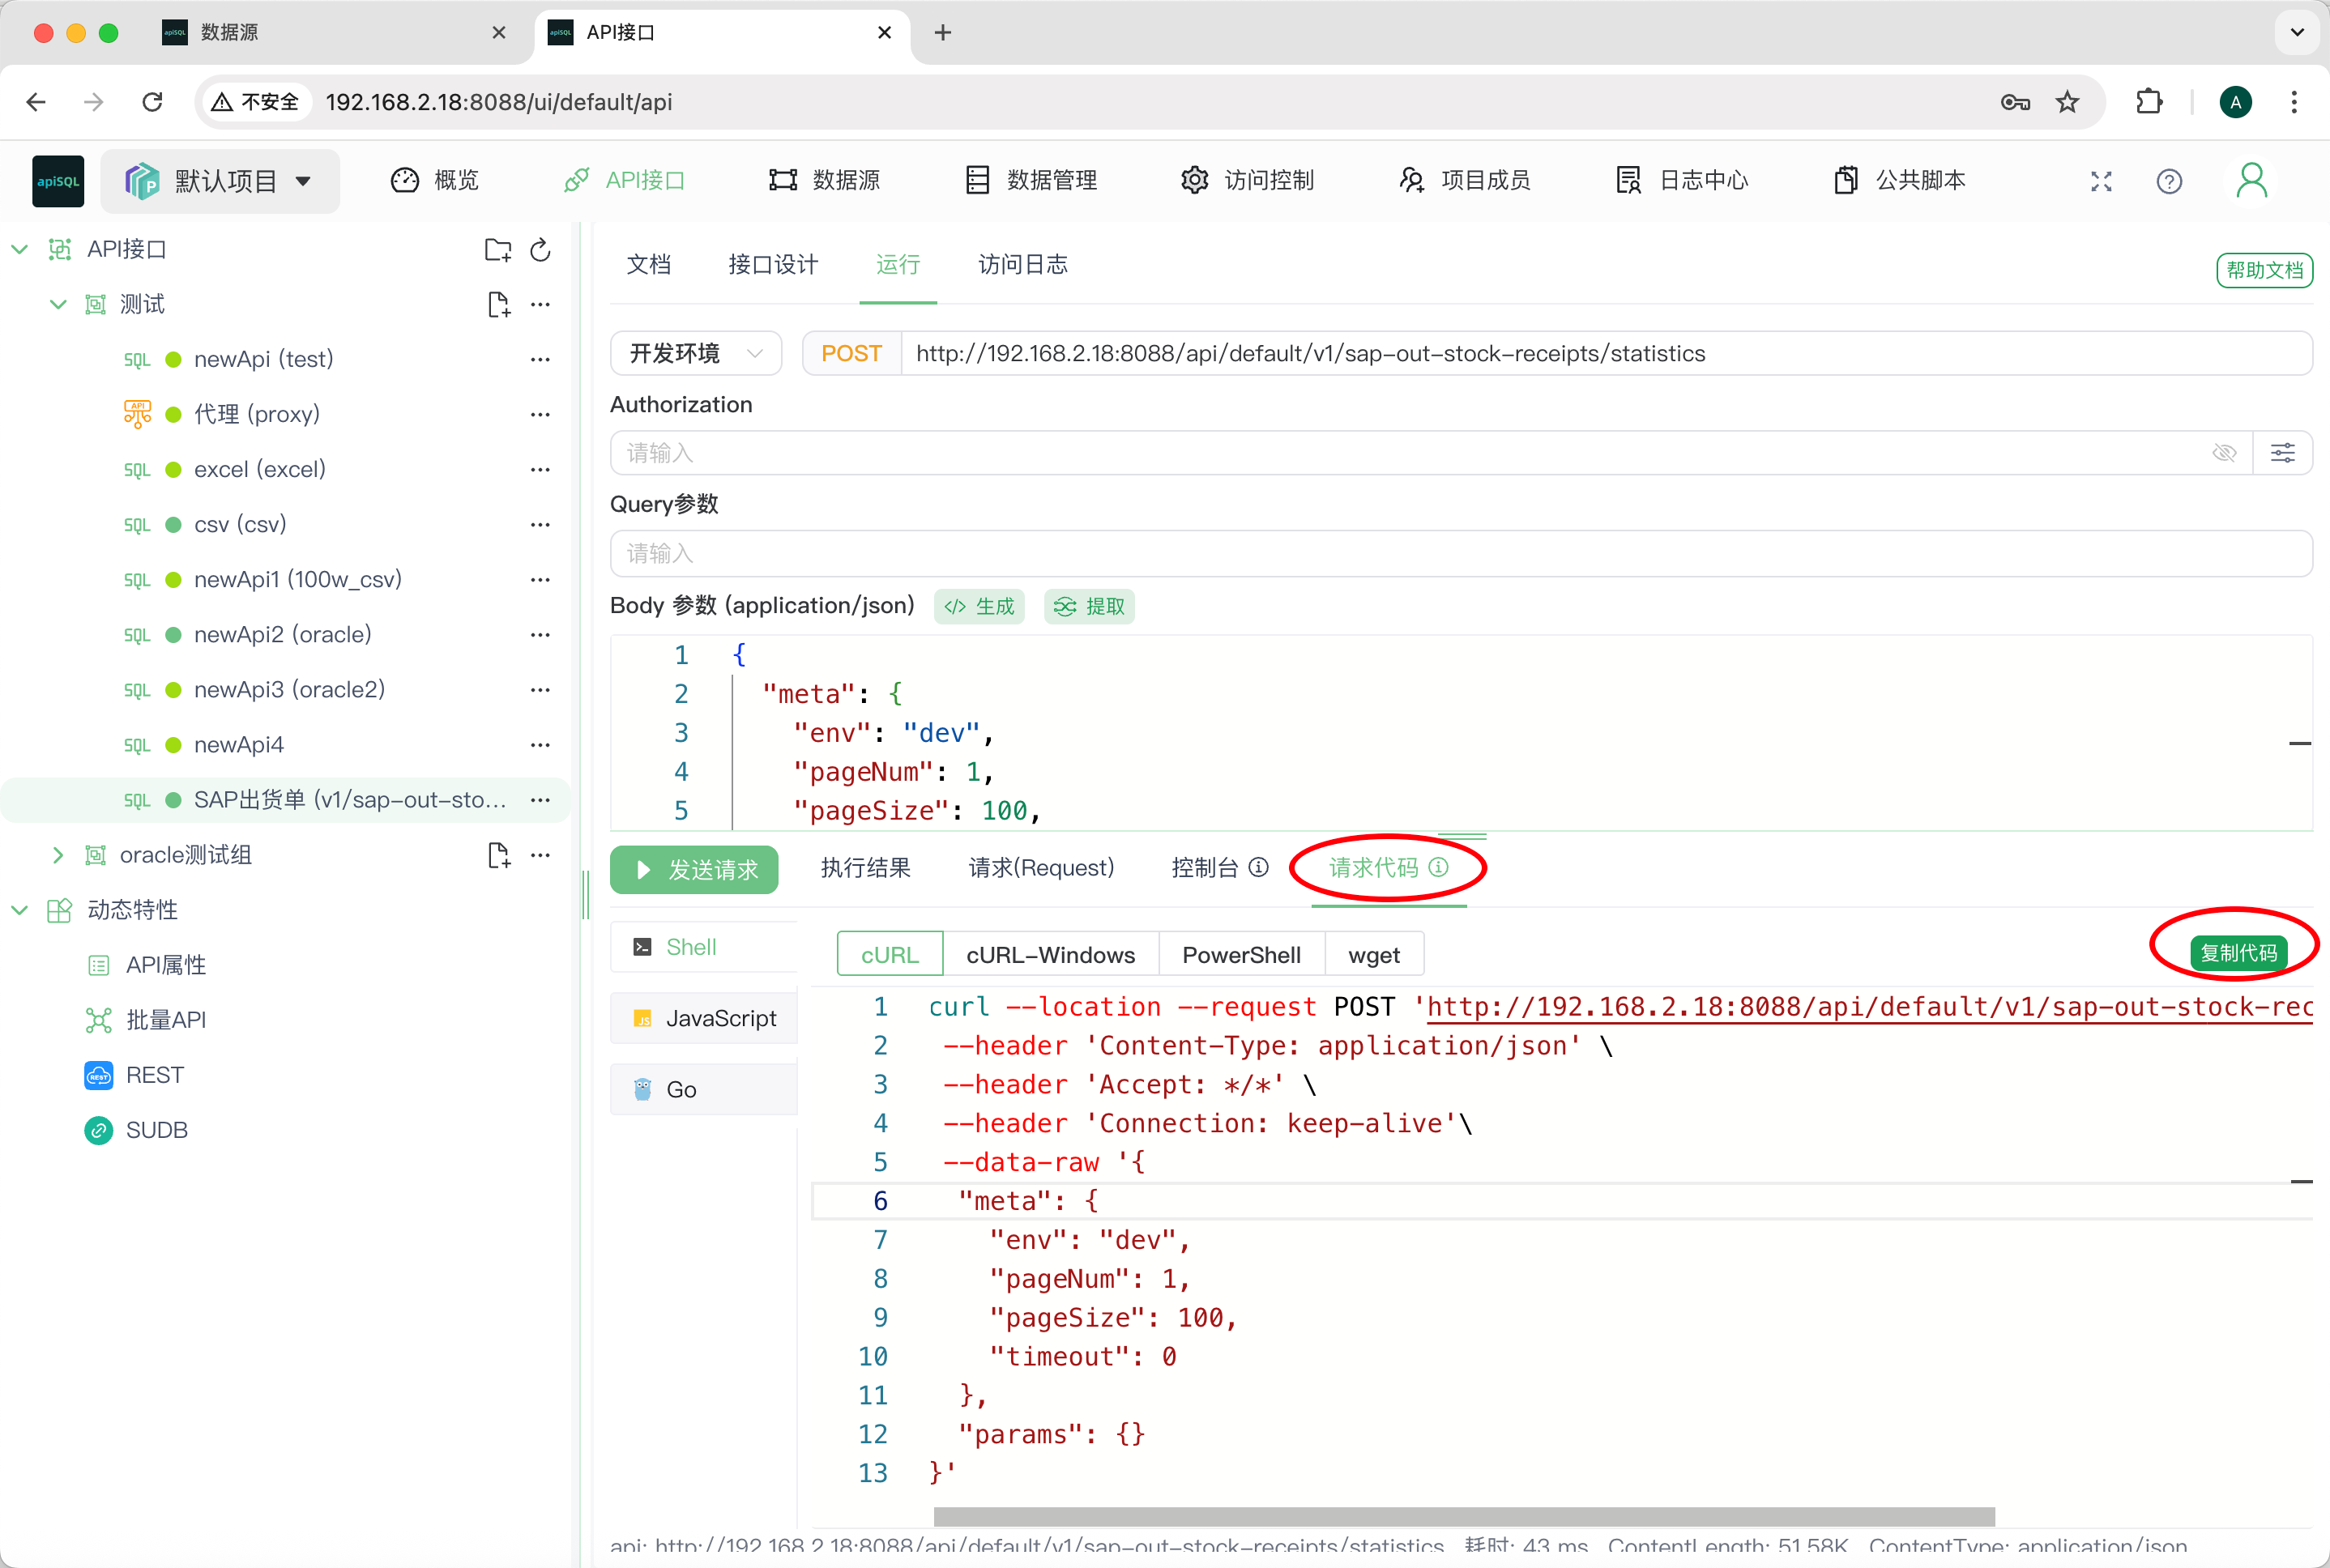Toggle Authorization visibility eye icon

pyautogui.click(x=2223, y=453)
